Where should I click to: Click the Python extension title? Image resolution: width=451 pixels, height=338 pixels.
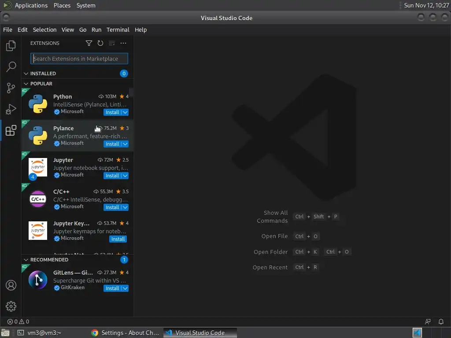click(x=63, y=96)
